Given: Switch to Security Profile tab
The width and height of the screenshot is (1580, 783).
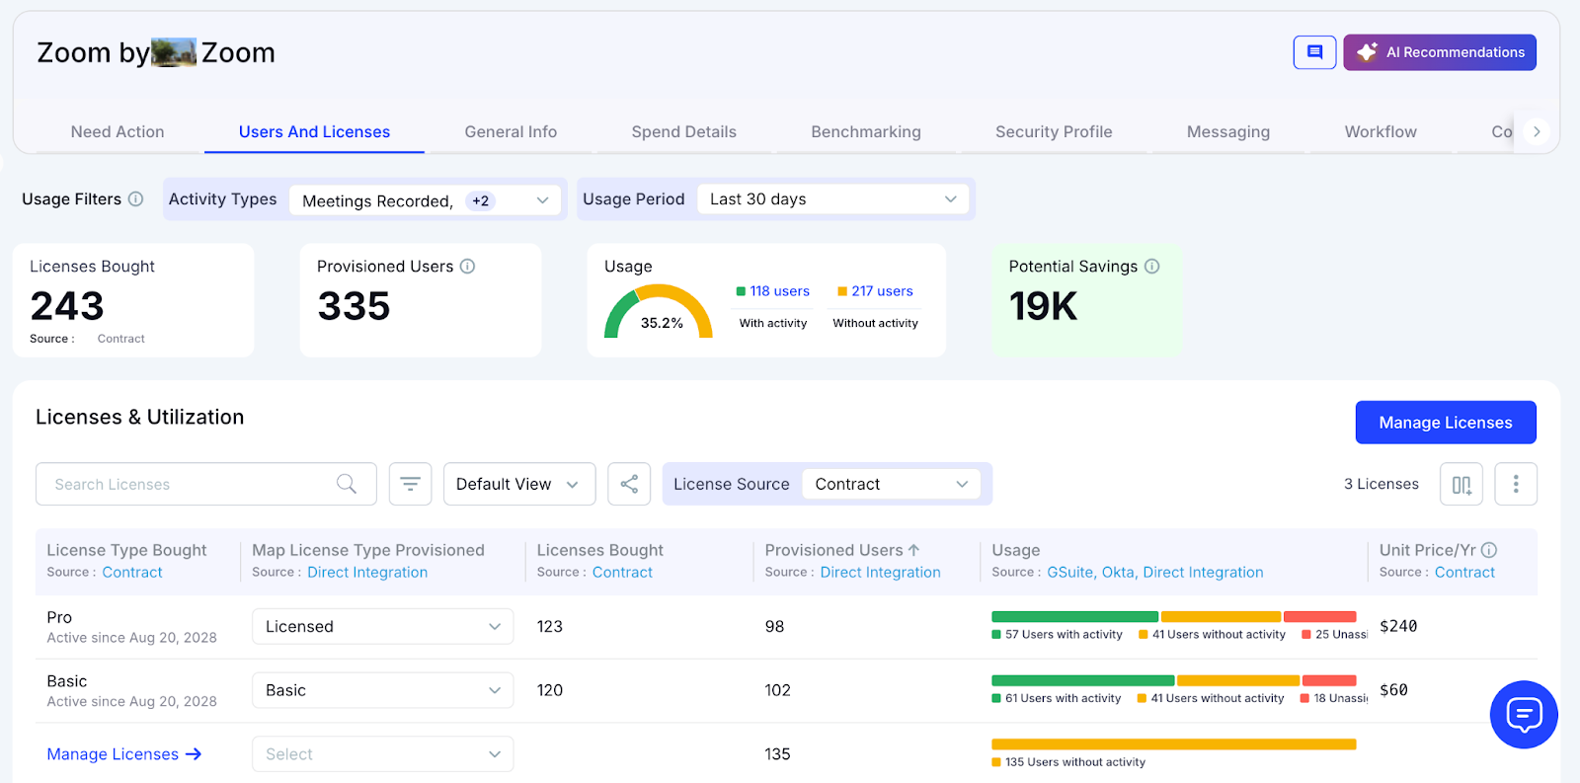Looking at the screenshot, I should coord(1054,131).
